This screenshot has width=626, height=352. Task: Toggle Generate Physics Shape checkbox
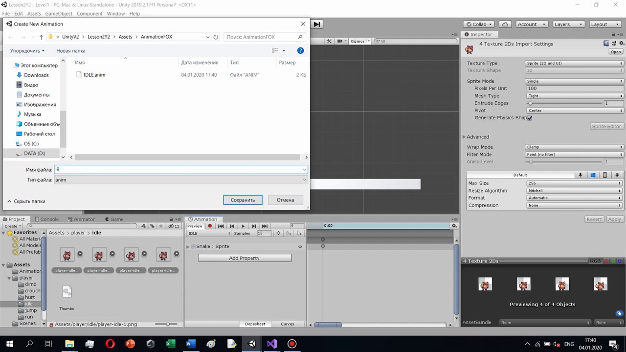(530, 118)
